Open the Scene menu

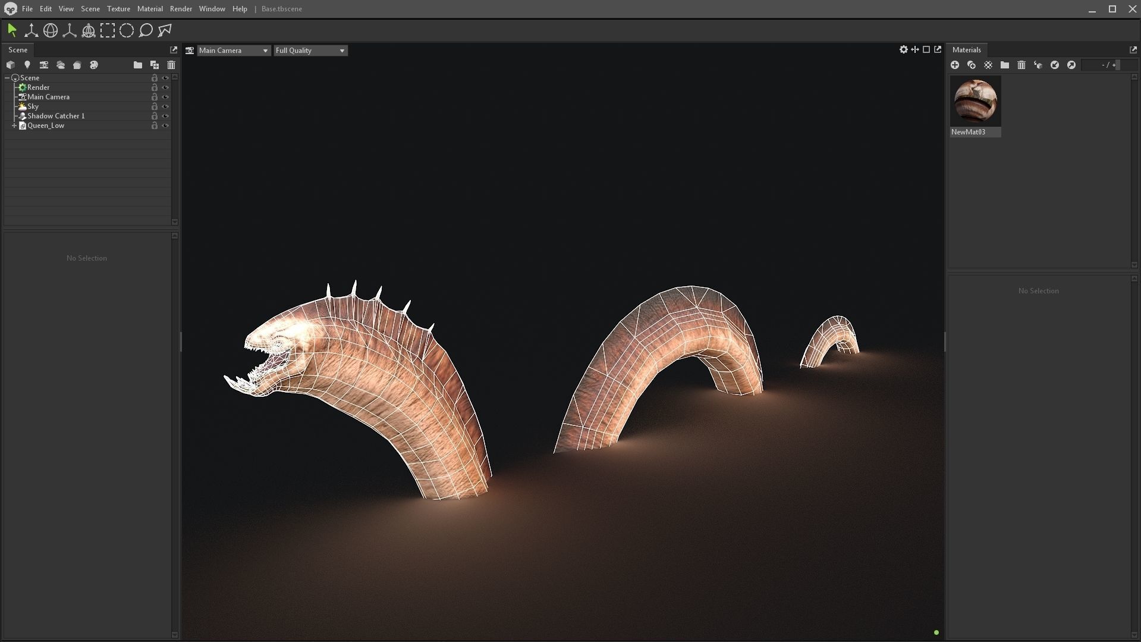point(90,9)
